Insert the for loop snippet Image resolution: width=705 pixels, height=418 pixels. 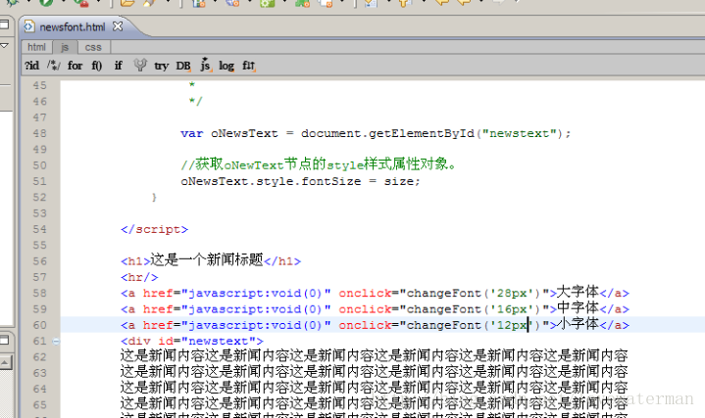(x=76, y=66)
